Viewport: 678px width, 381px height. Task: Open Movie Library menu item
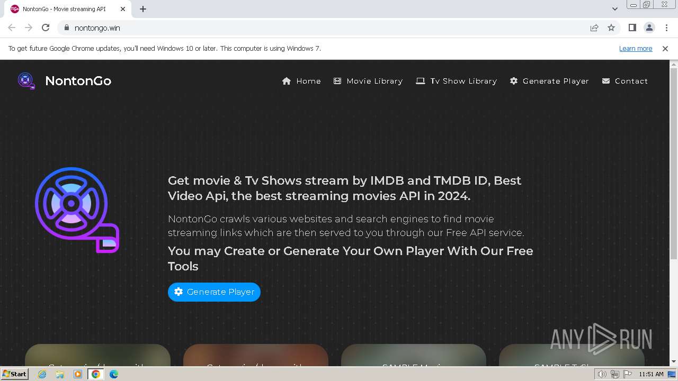368,81
